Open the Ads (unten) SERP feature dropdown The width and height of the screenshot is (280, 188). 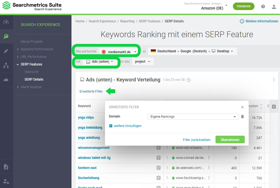point(100,62)
